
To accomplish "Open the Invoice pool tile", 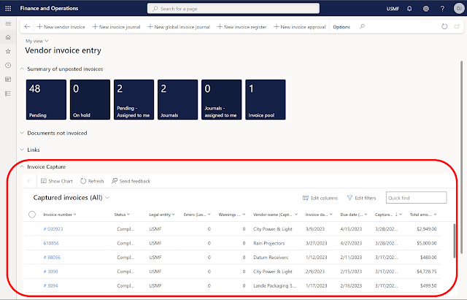I will pos(266,99).
